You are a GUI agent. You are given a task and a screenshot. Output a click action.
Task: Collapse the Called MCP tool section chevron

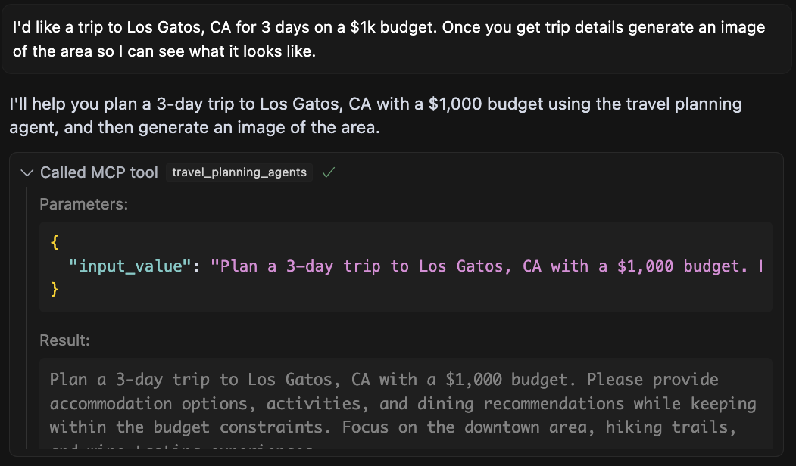pyautogui.click(x=27, y=172)
